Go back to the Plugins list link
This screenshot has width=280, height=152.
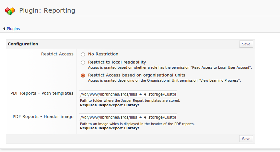pos(13,29)
